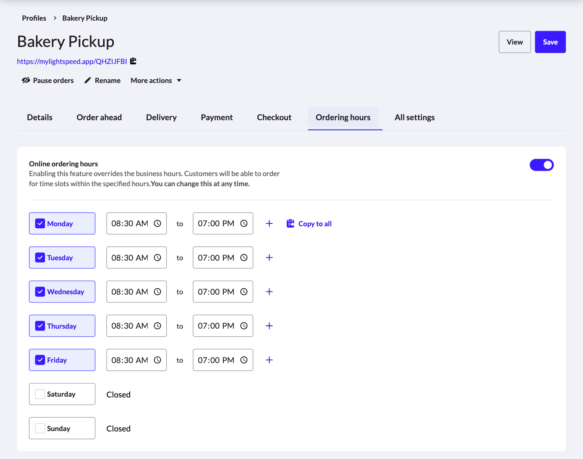The width and height of the screenshot is (583, 459).
Task: Open the Payment tab
Action: (216, 117)
